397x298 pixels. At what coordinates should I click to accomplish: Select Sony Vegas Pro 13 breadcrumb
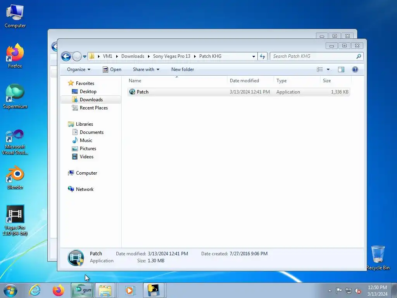[172, 56]
